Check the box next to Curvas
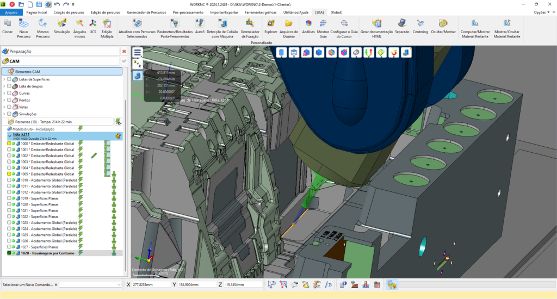This screenshot has height=299, width=557. [x=9, y=93]
